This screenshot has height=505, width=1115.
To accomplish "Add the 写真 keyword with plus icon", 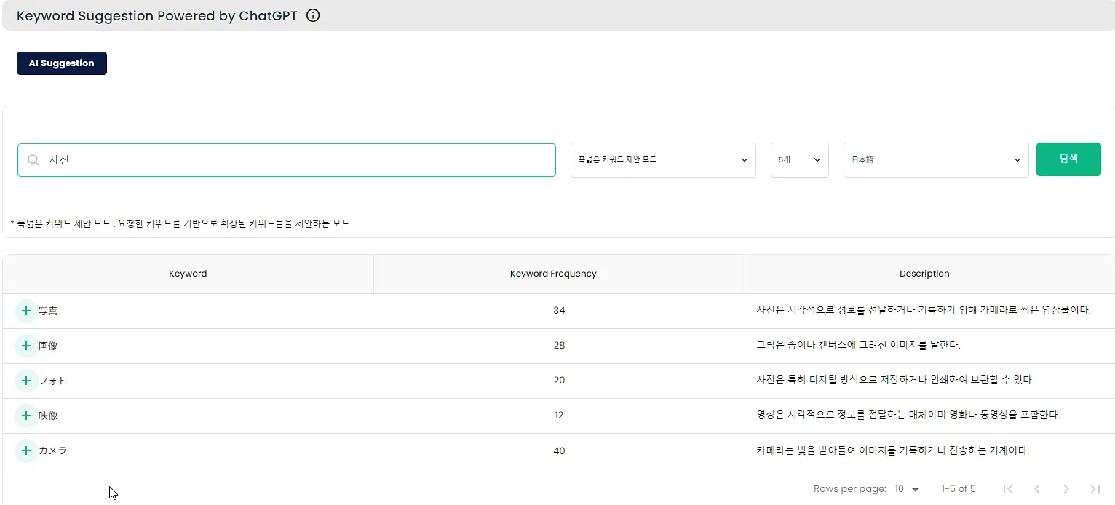I will coord(26,311).
